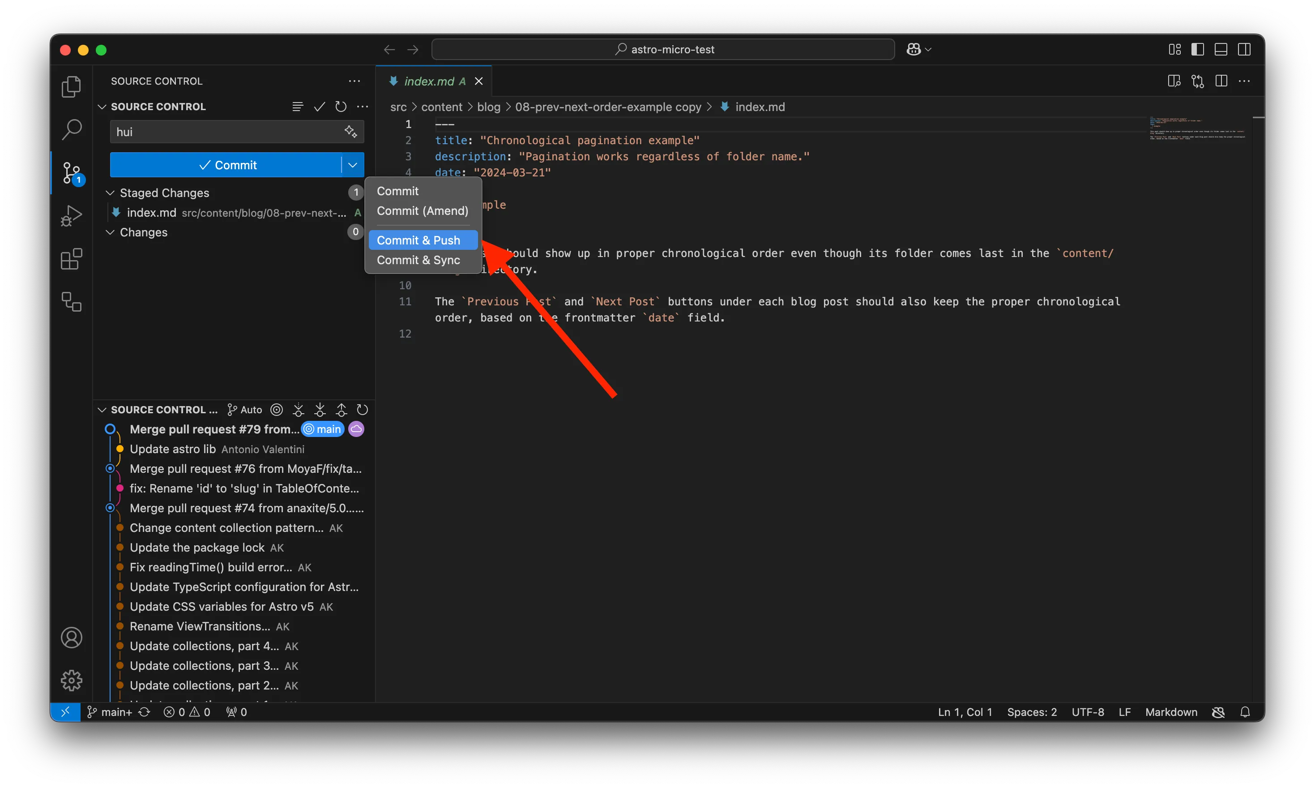Collapse the top SOURCE CONTROL section
The height and width of the screenshot is (788, 1315).
pos(102,107)
